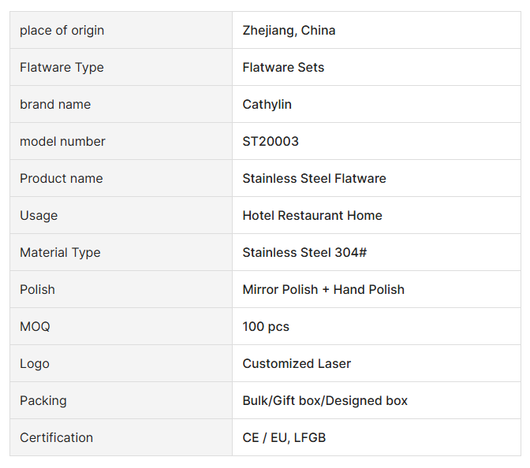Image resolution: width=530 pixels, height=468 pixels.
Task: Select the 'brand name' row label
Action: pos(55,105)
